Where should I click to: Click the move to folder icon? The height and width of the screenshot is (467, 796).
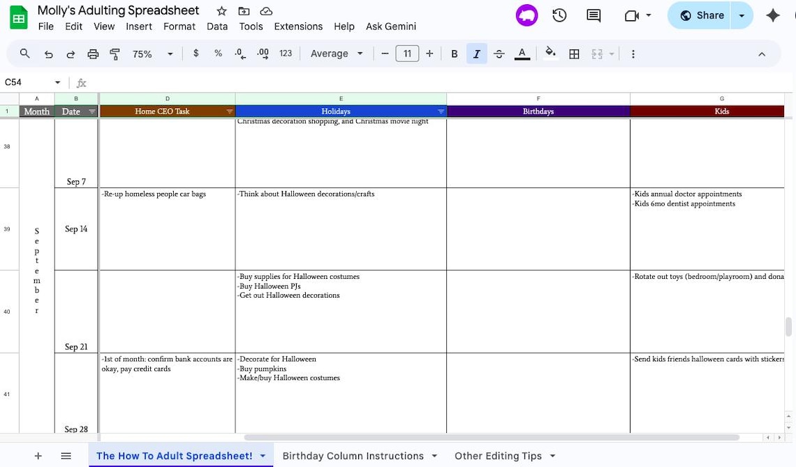244,11
